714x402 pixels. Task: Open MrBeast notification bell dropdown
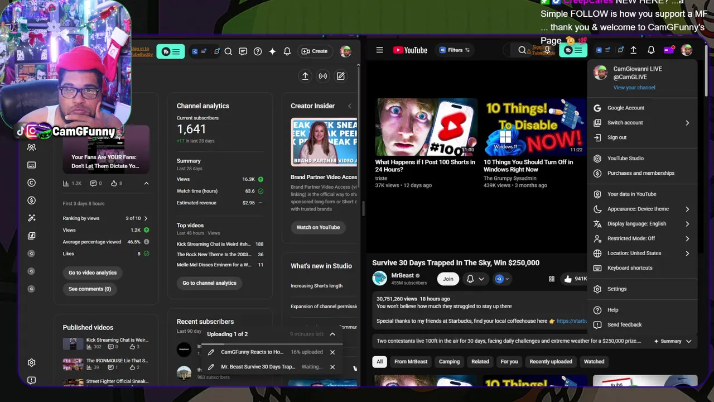coord(475,279)
